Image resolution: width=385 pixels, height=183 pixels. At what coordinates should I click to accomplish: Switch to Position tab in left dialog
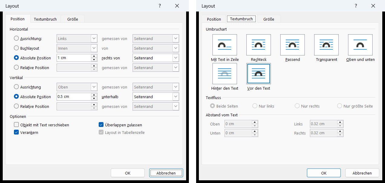18,19
